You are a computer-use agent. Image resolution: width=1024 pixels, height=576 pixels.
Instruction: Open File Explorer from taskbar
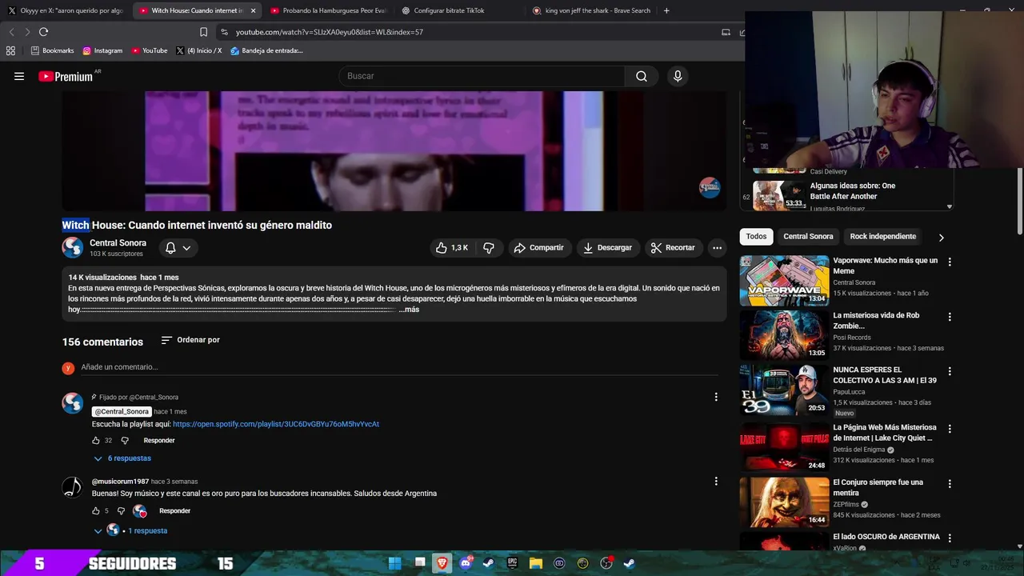click(536, 563)
